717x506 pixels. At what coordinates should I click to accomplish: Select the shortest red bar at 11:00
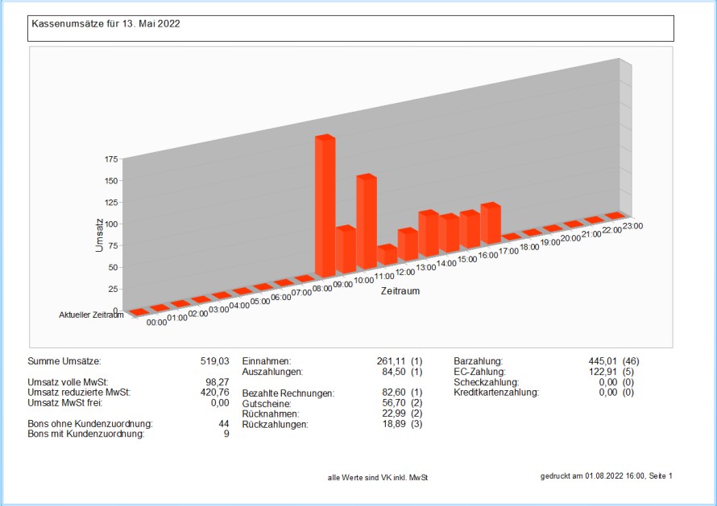pos(387,255)
